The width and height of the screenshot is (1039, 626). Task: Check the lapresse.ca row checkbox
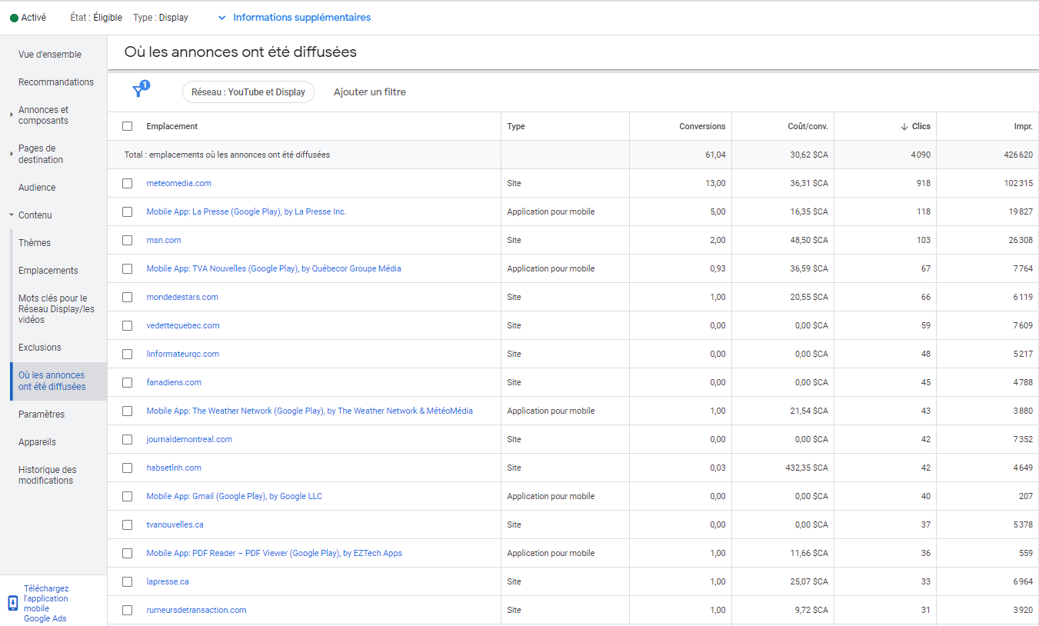point(128,581)
